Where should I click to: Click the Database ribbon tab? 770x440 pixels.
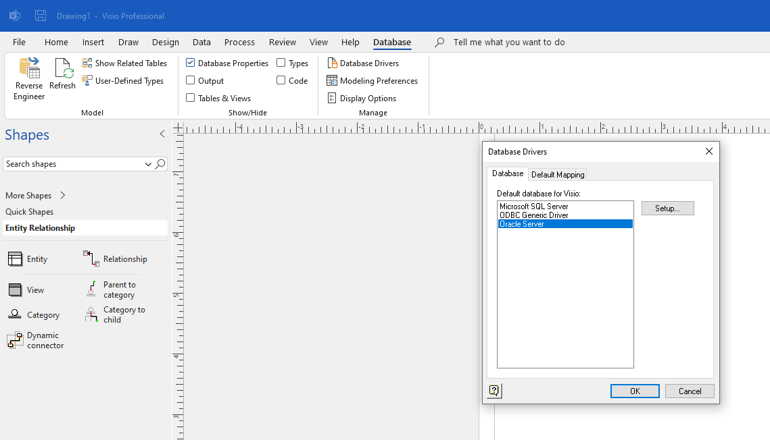[x=392, y=42]
